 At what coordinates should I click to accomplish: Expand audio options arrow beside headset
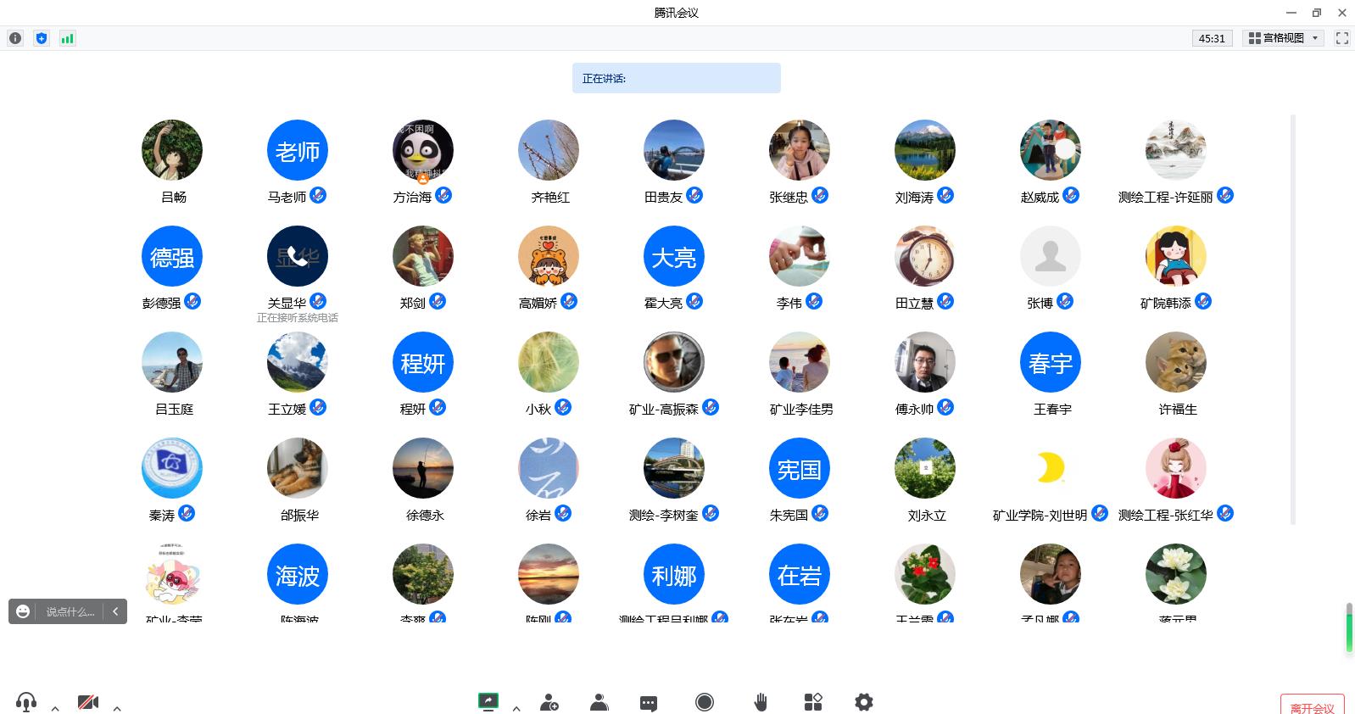click(x=55, y=708)
